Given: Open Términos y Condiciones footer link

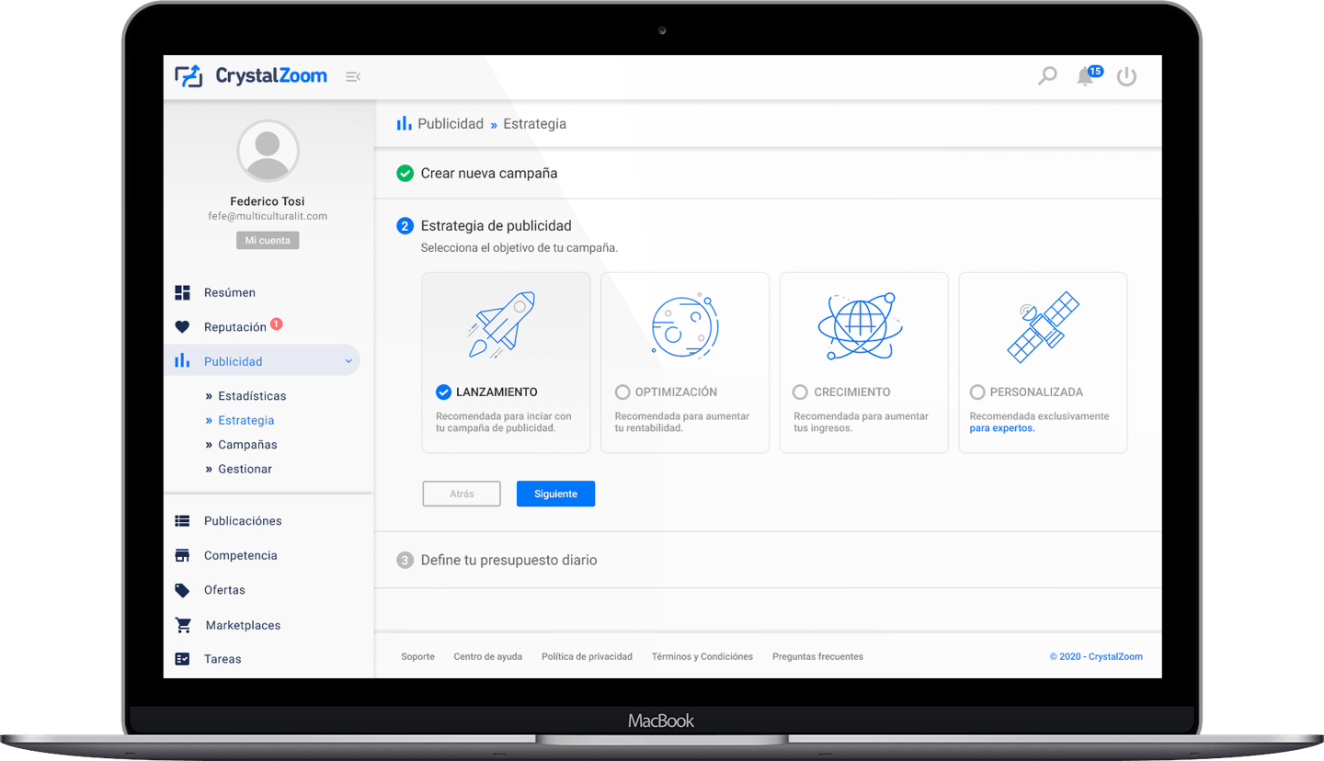Looking at the screenshot, I should coord(702,656).
